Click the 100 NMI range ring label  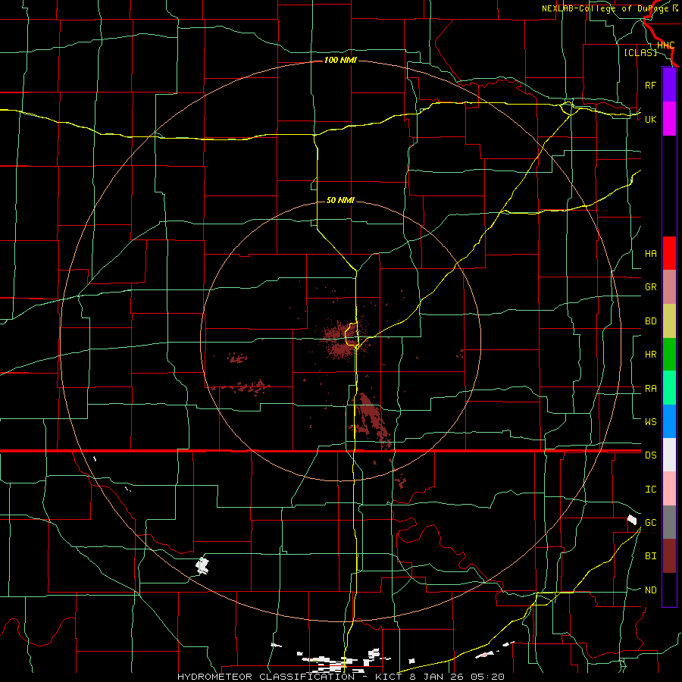click(340, 60)
